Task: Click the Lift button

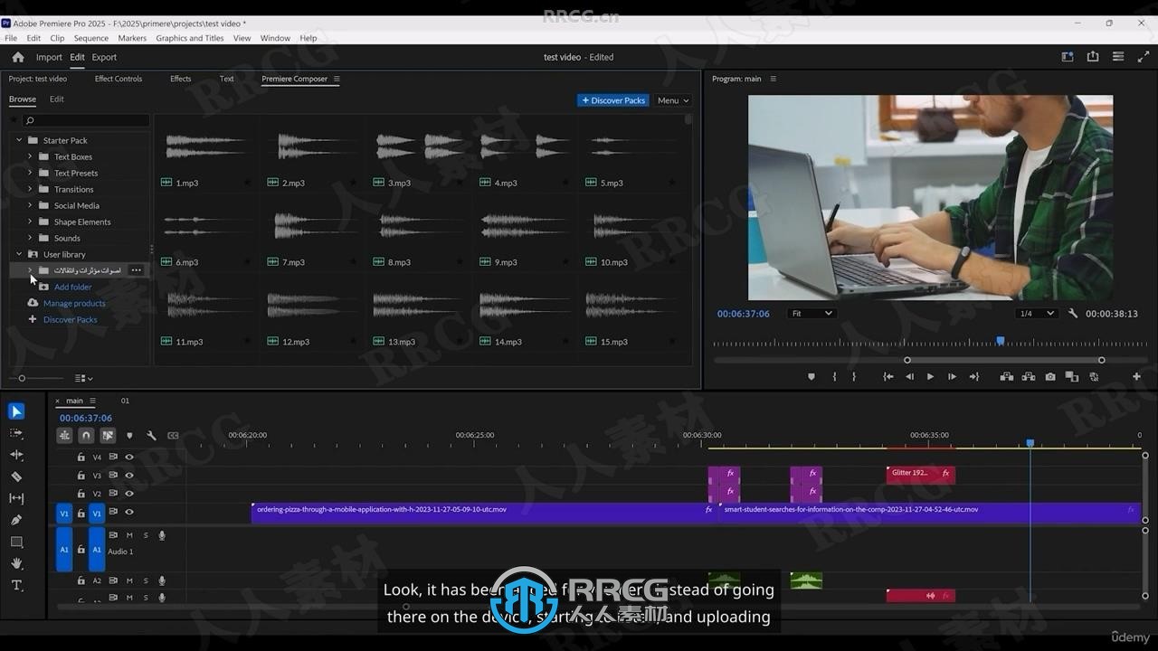Action: [x=1006, y=377]
